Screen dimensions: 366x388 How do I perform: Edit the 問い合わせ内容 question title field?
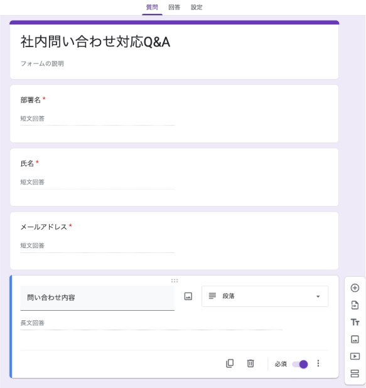[97, 298]
